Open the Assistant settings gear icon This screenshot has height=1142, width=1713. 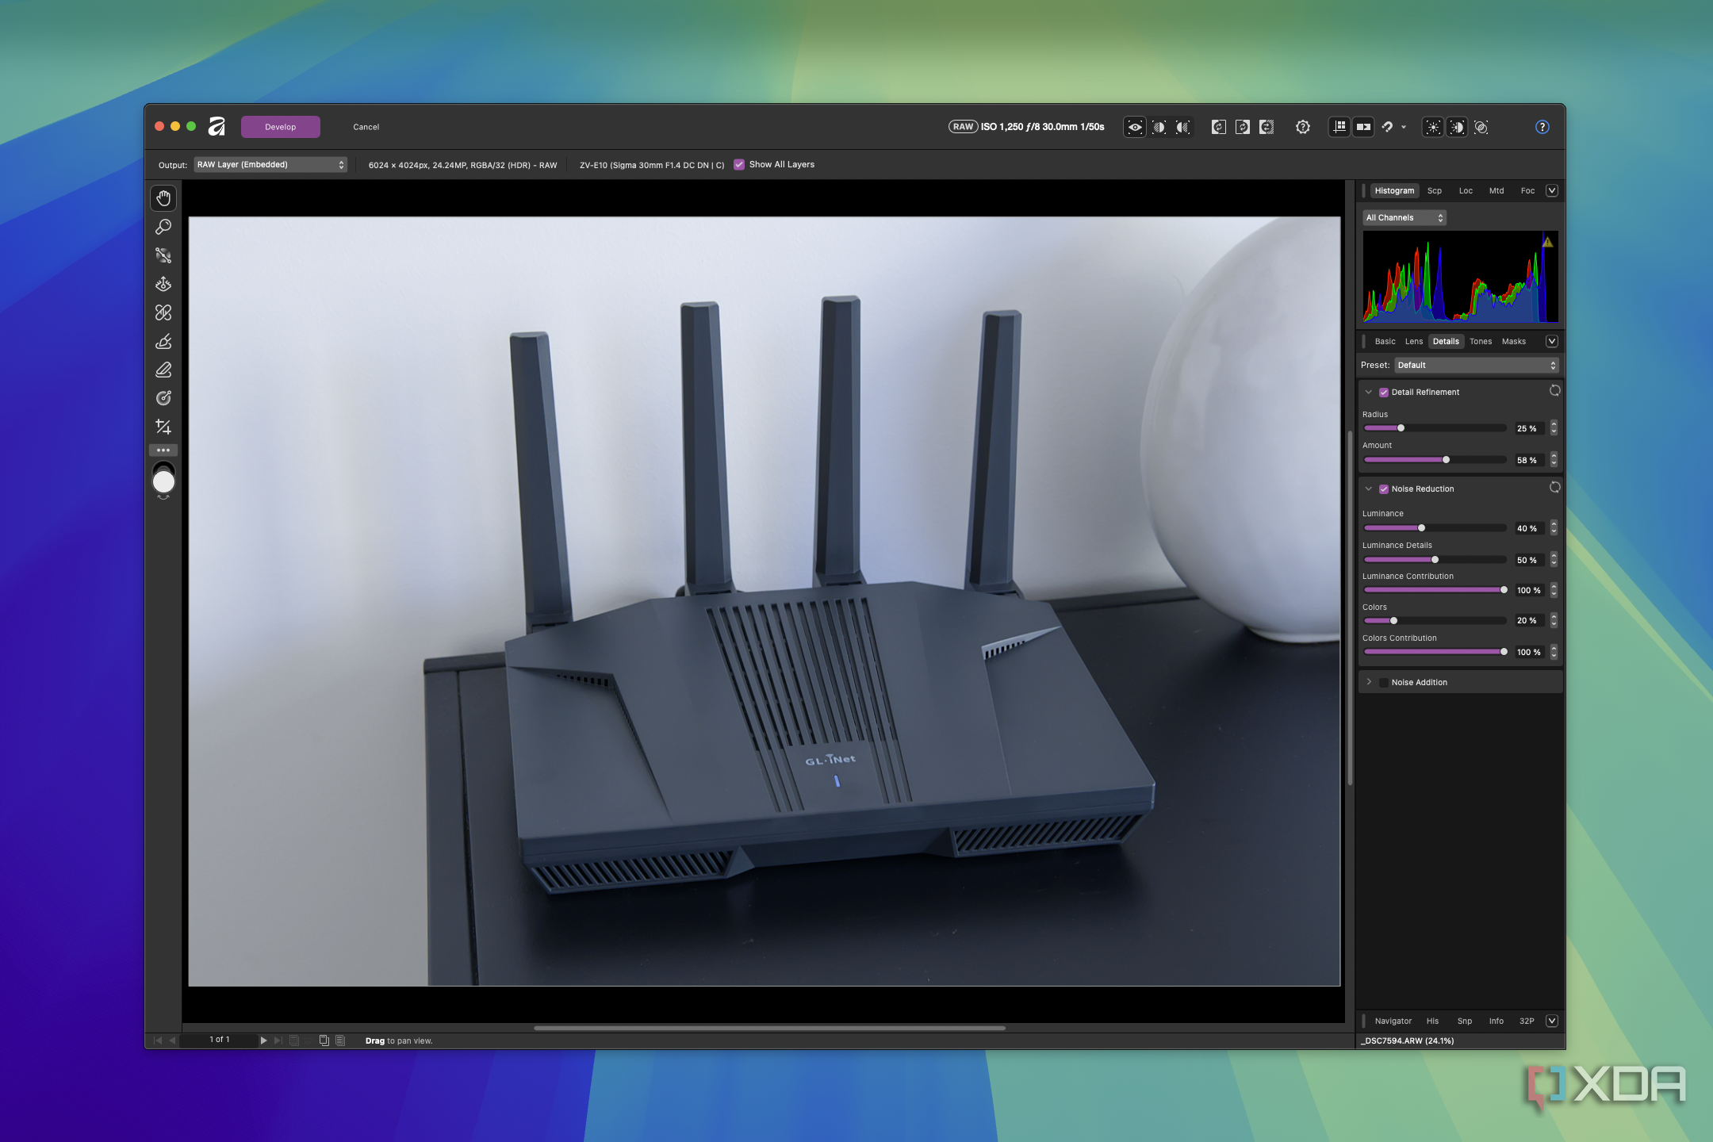(1303, 127)
